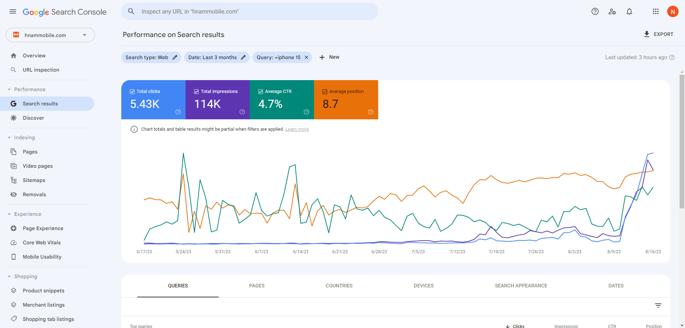Screen dimensions: 685x328
Task: Uncheck the Total clicks metric
Action: 132,92
